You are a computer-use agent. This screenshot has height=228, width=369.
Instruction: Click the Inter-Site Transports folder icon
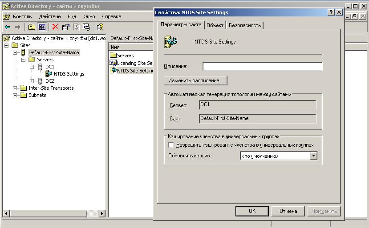pyautogui.click(x=23, y=88)
